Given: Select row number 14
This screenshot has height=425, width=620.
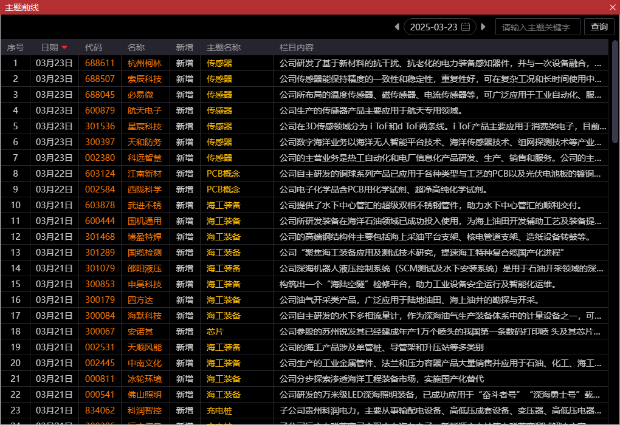Looking at the screenshot, I should [x=15, y=268].
